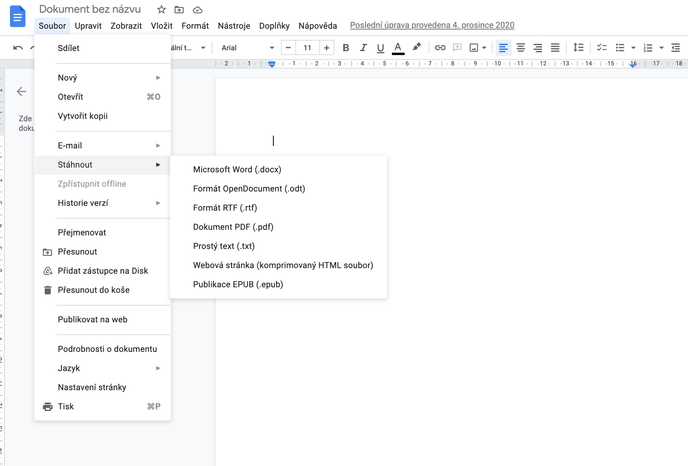Star the document with the star icon

tap(161, 10)
